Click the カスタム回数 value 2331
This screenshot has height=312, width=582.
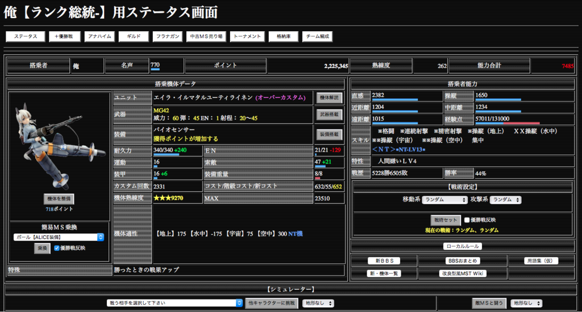159,187
